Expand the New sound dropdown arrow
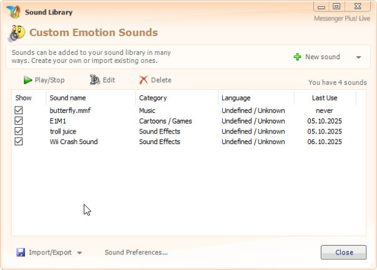The height and width of the screenshot is (270, 377). click(x=358, y=57)
